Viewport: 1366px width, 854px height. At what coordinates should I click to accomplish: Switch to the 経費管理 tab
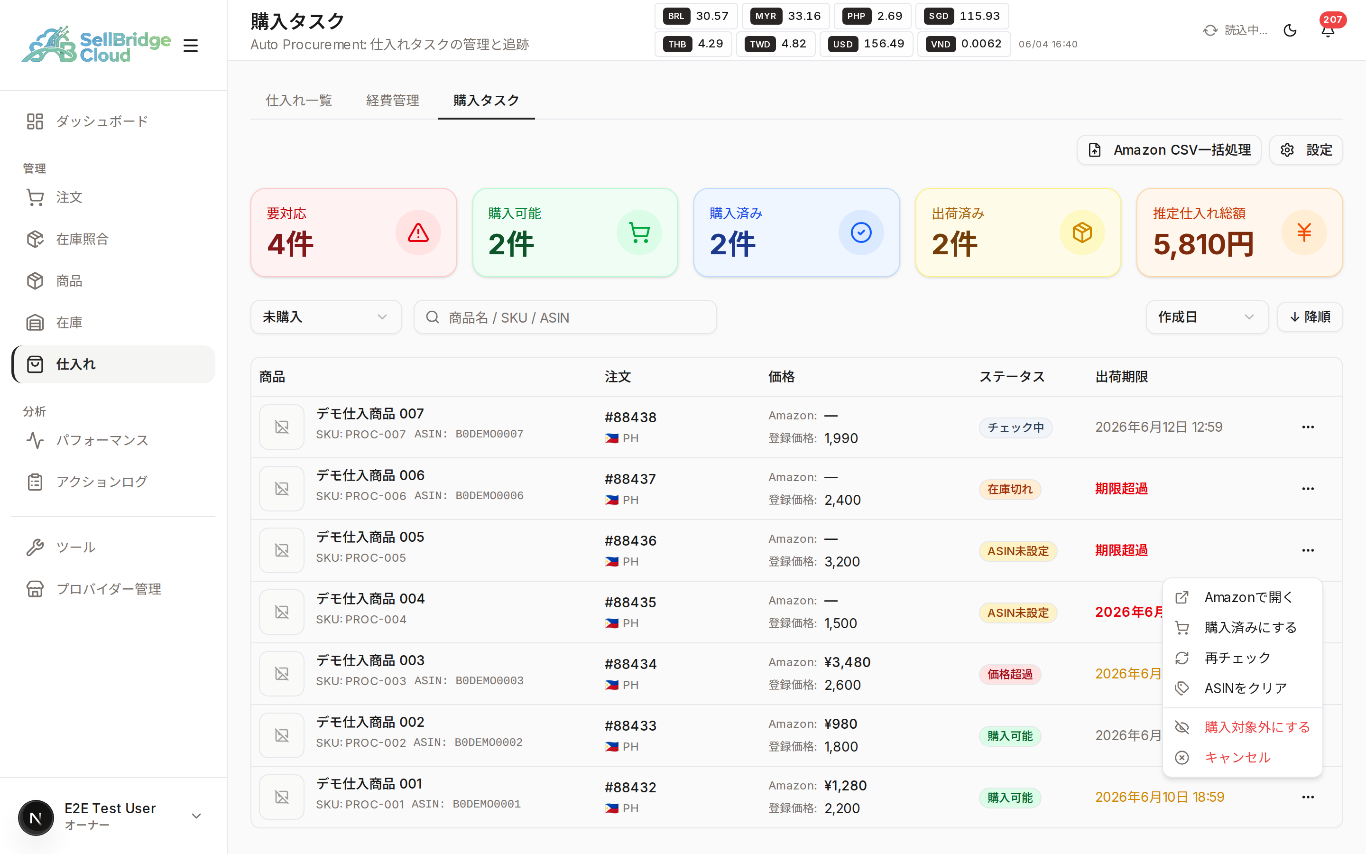392,101
